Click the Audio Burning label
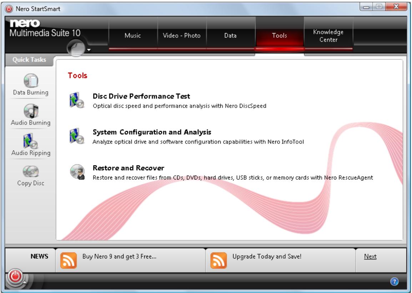The height and width of the screenshot is (293, 412). [31, 123]
